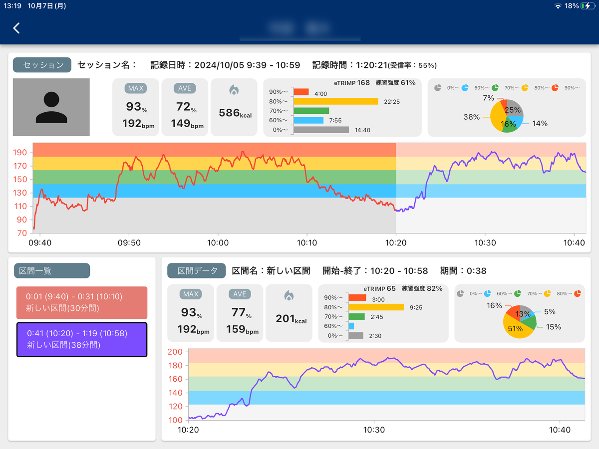Tap blue 60%~ legend icon in interval panel
This screenshot has height=449, width=599.
tap(488, 293)
